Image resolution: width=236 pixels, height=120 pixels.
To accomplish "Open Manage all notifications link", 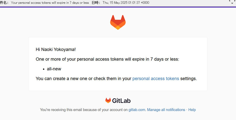I will tap(166, 110).
